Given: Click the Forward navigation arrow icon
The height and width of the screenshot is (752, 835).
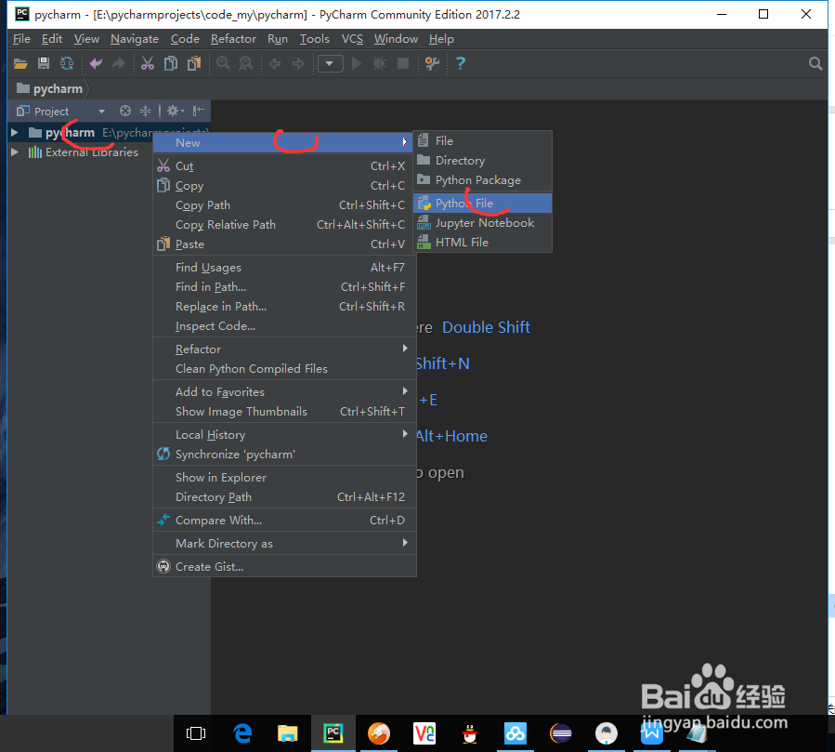Looking at the screenshot, I should (x=298, y=64).
